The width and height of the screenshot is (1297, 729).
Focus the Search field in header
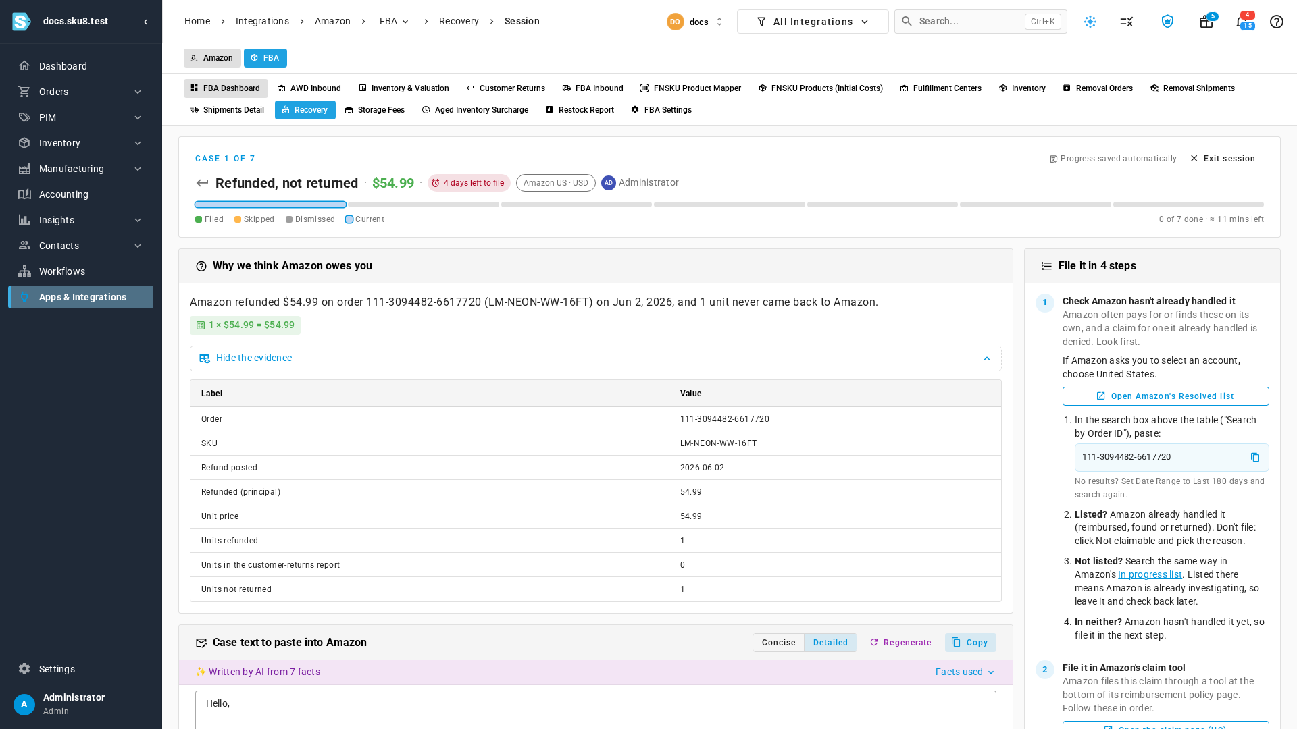point(981,22)
